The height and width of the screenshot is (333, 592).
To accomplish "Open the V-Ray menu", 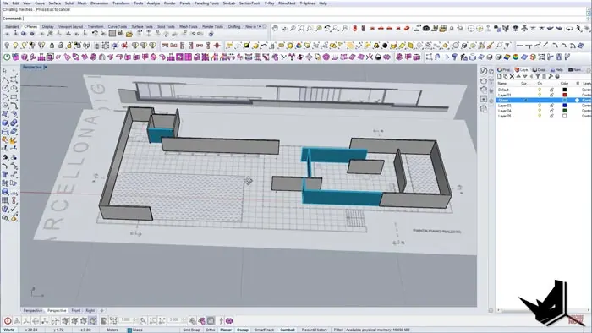I will pyautogui.click(x=269, y=3).
